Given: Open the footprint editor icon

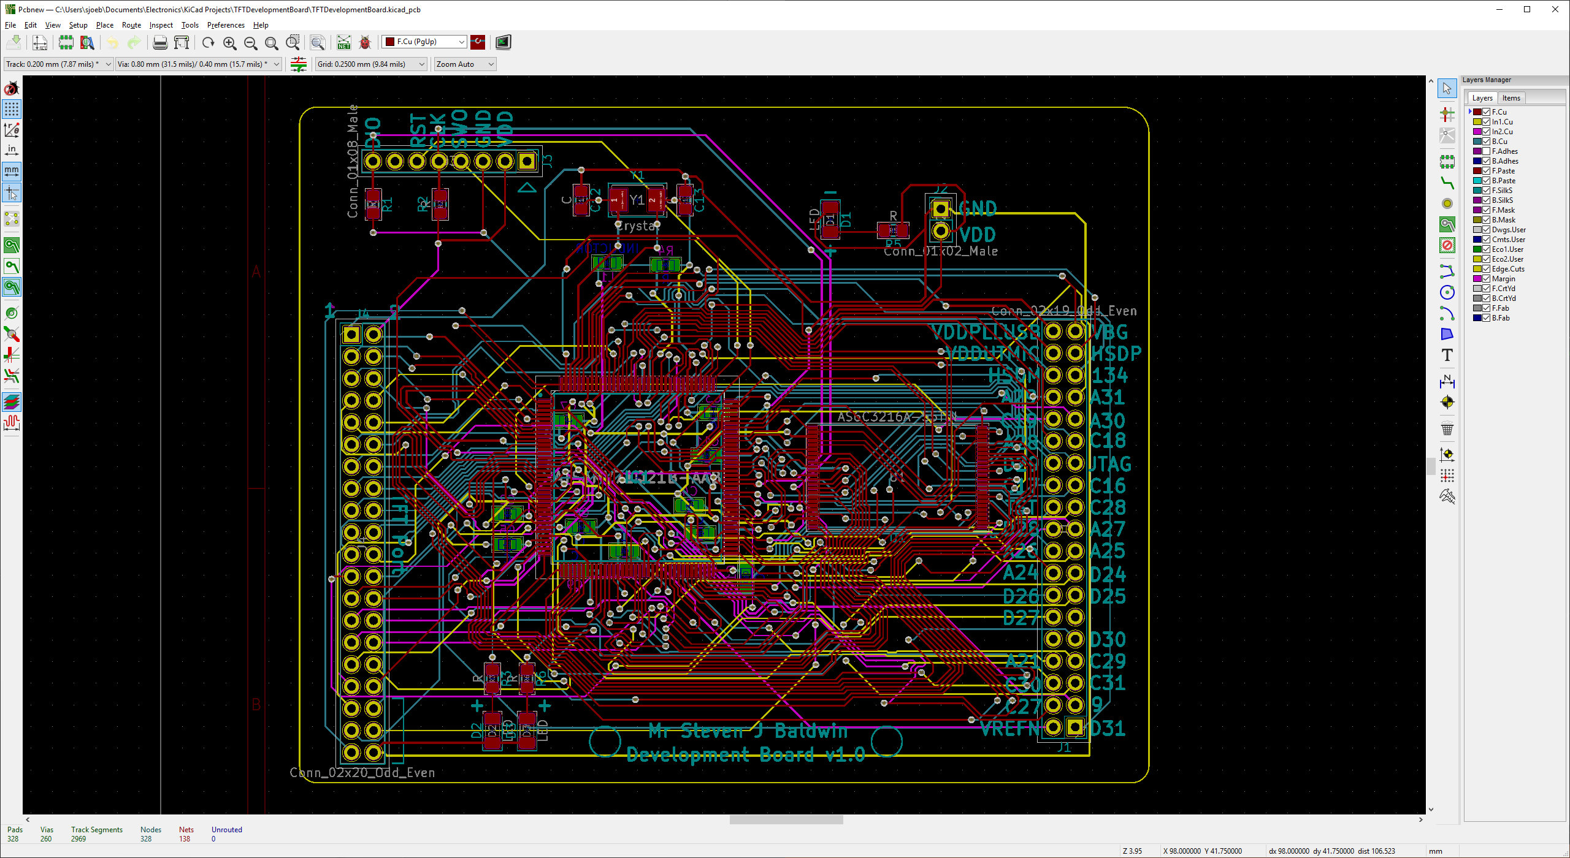Looking at the screenshot, I should click(x=66, y=42).
